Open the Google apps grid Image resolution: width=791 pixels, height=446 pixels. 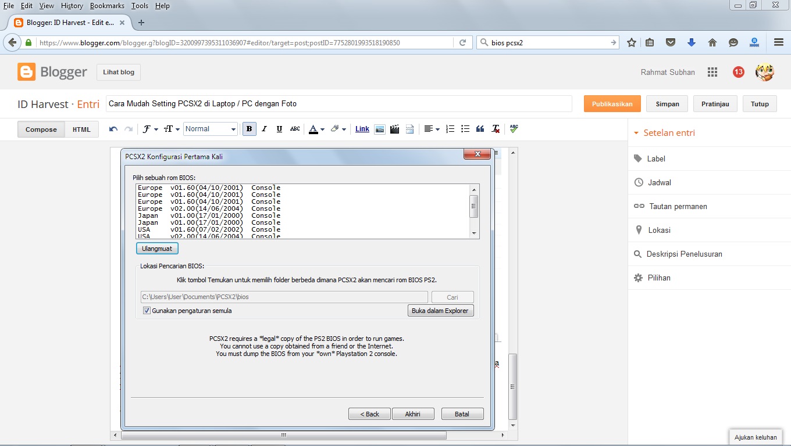pos(712,72)
